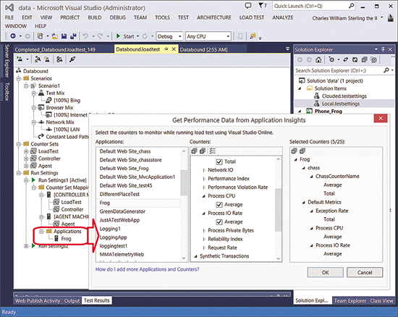The width and height of the screenshot is (398, 317).
Task: Expand the Performance Violation Rate node
Action: [204, 187]
